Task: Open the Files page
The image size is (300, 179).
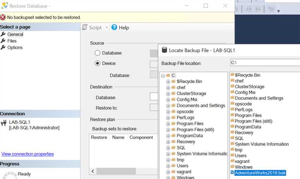Action: tap(12, 41)
